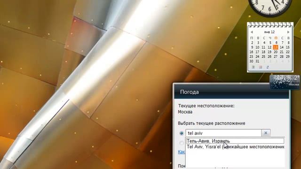This screenshot has height=169, width=301.
Task: Click the Москва current location text
Action: point(185,112)
